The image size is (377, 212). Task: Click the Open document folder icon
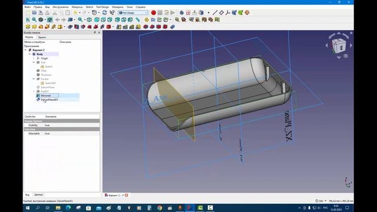pyautogui.click(x=34, y=13)
